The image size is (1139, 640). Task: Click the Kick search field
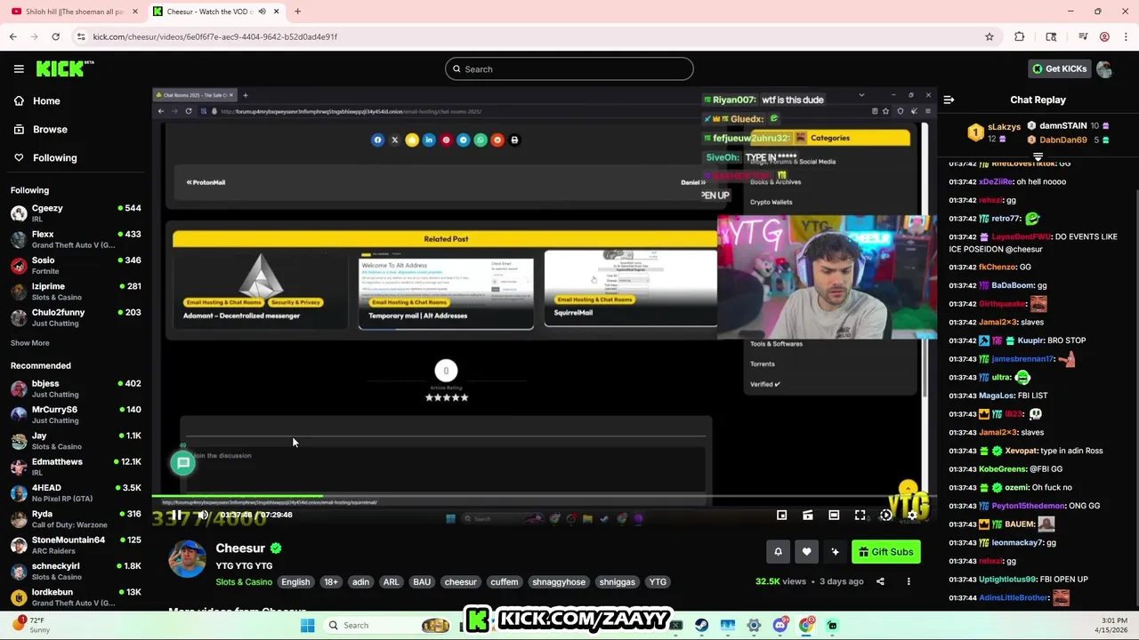(569, 68)
